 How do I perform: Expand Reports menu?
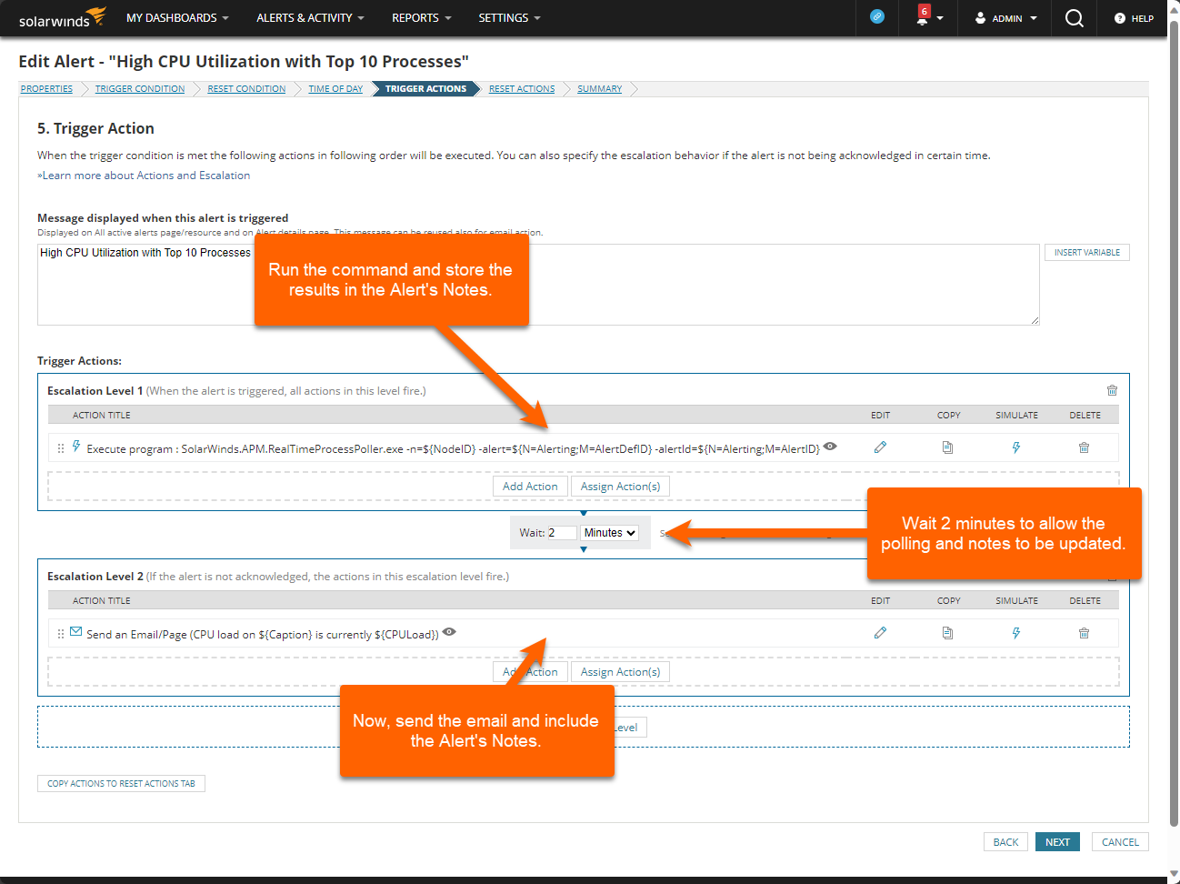(x=422, y=17)
